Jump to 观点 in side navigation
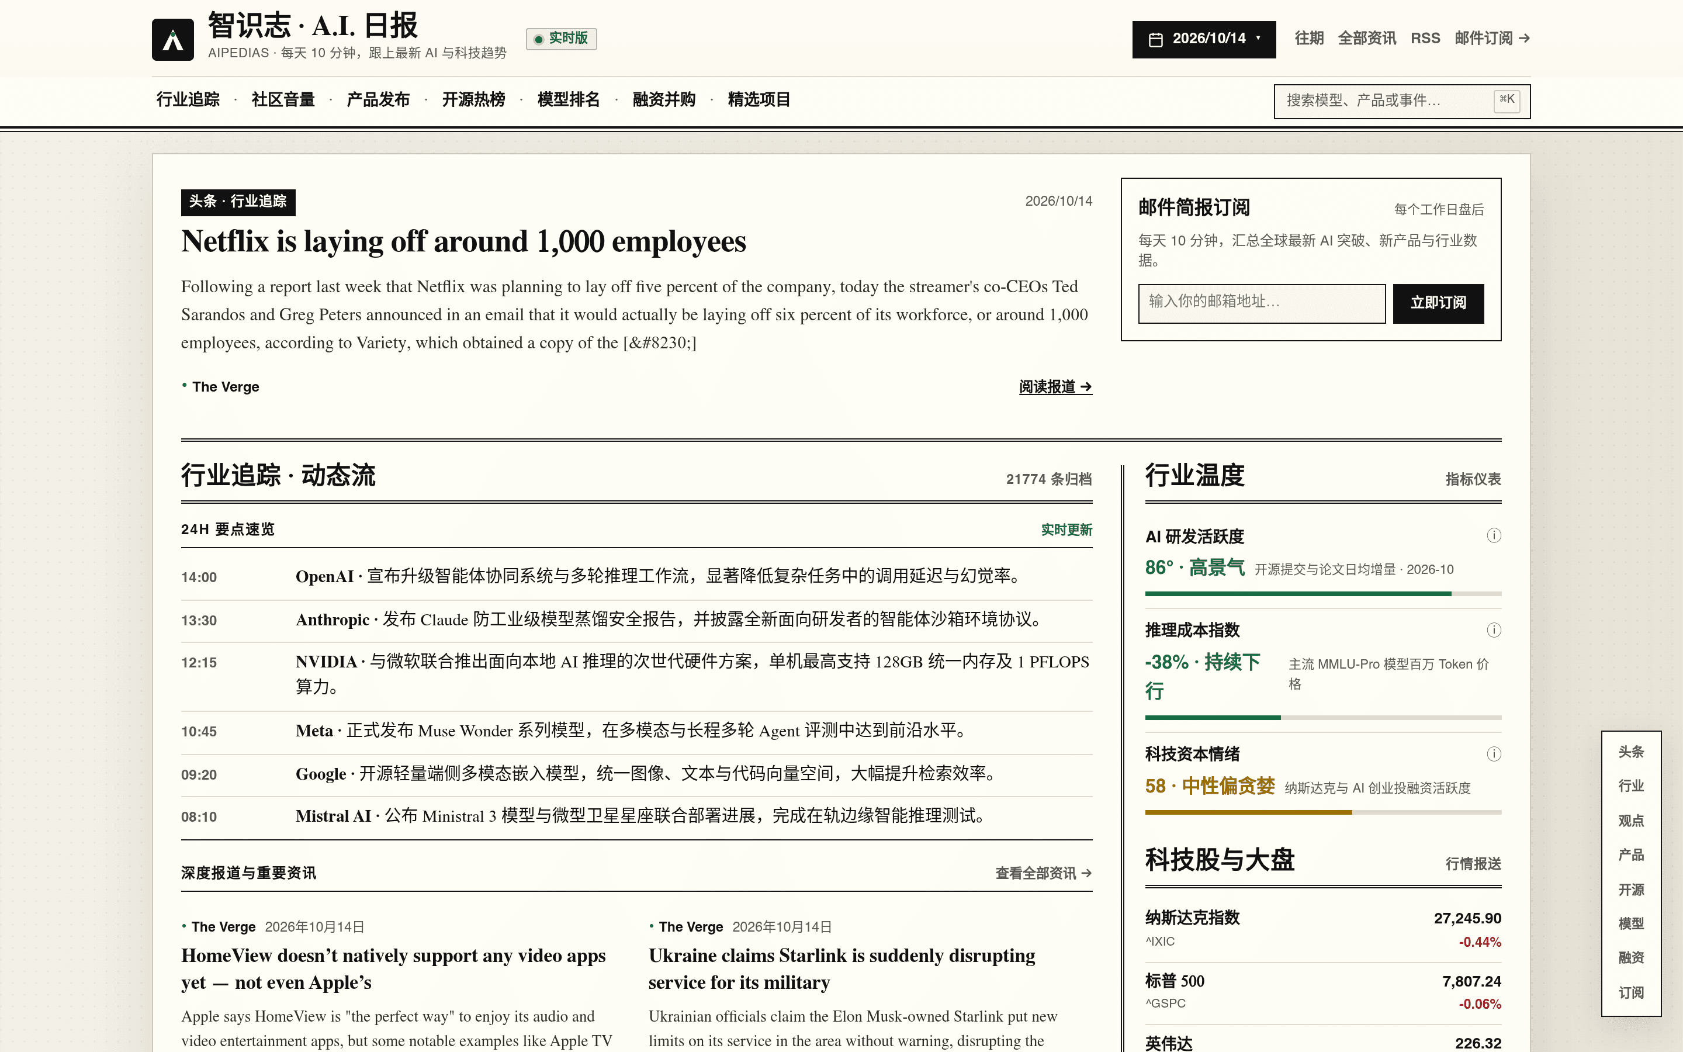This screenshot has width=1683, height=1052. tap(1631, 821)
